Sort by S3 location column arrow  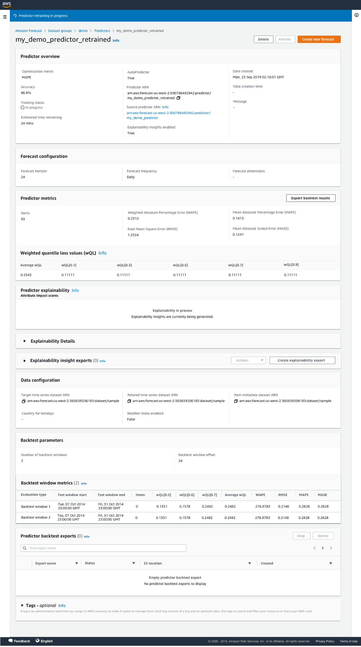pos(250,563)
